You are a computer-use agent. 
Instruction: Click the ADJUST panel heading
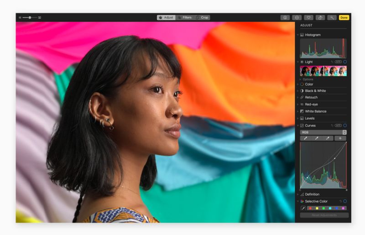coord(306,25)
